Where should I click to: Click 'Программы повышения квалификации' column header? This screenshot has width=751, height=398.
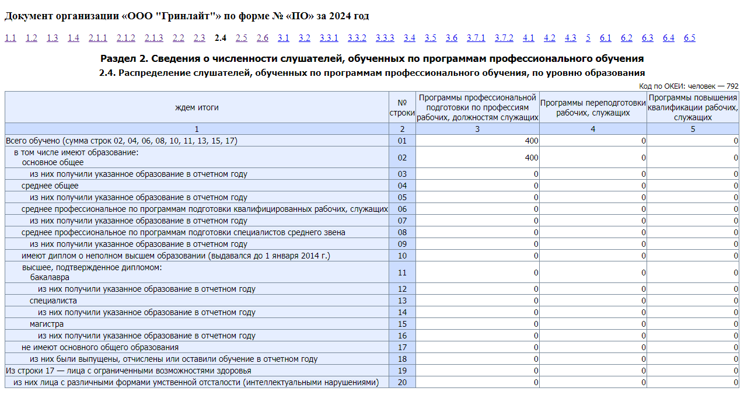(x=693, y=107)
